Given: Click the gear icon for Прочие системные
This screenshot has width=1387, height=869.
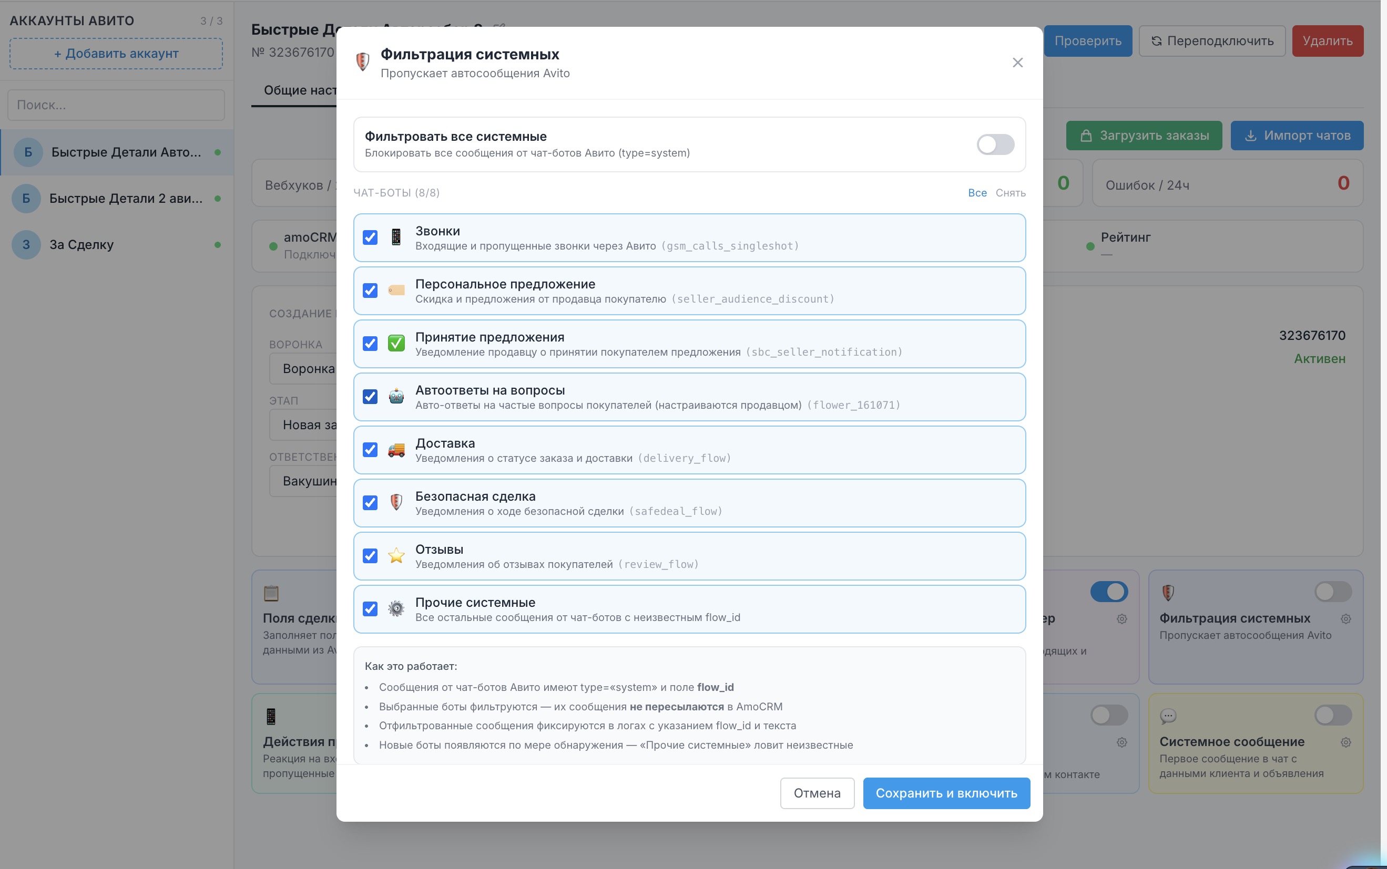Looking at the screenshot, I should 396,608.
